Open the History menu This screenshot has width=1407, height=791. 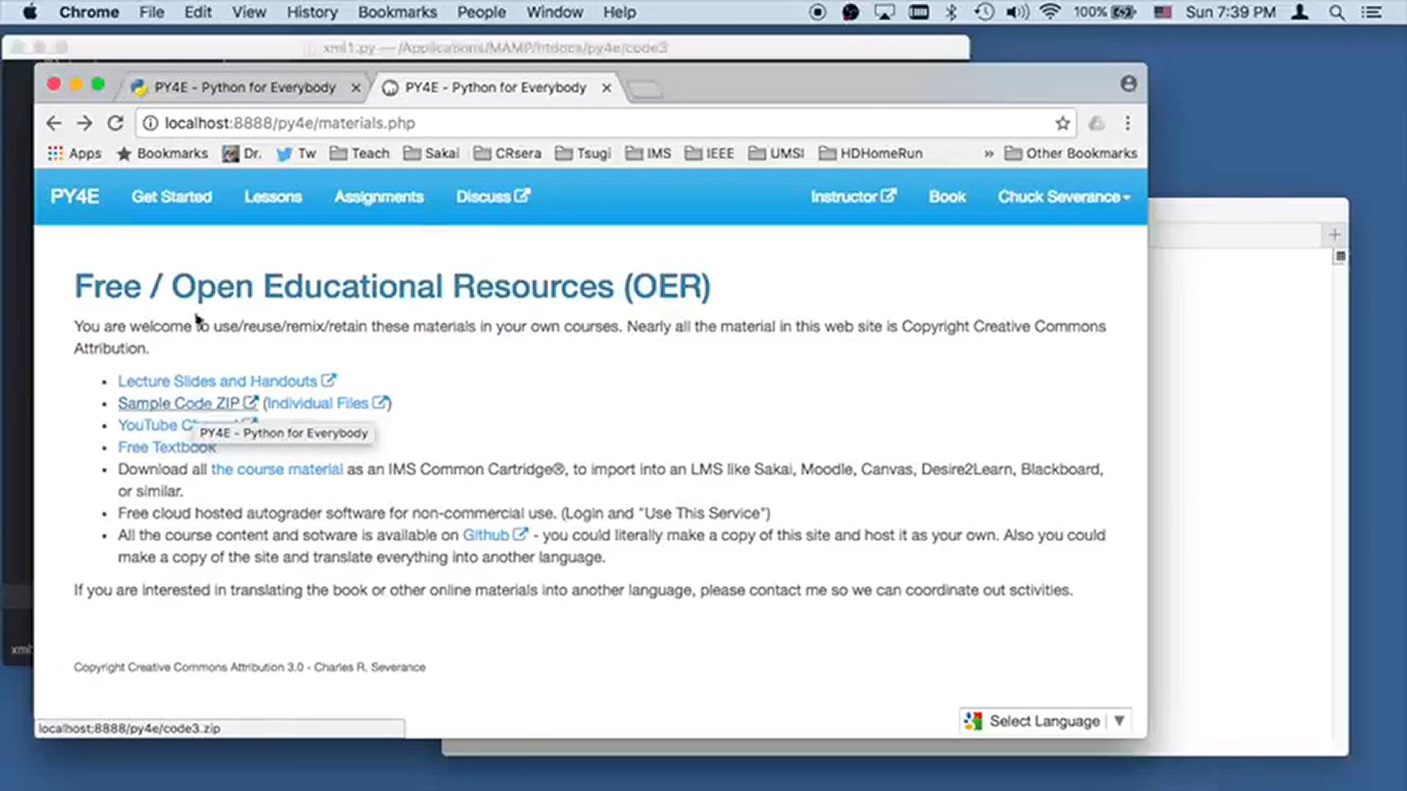pos(312,12)
